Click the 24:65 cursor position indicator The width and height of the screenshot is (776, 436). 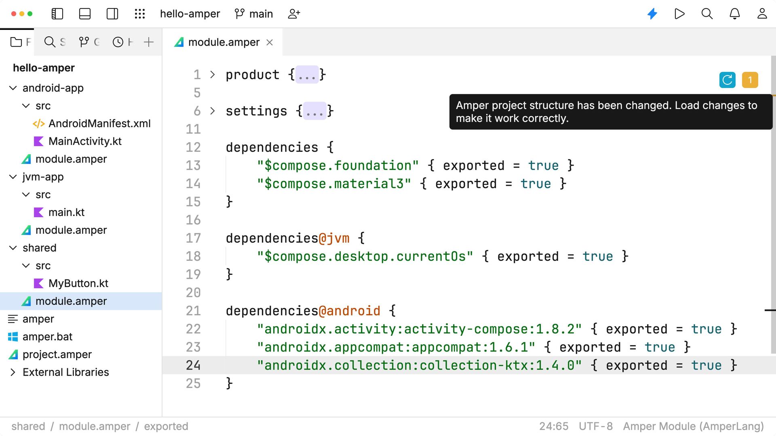click(554, 426)
